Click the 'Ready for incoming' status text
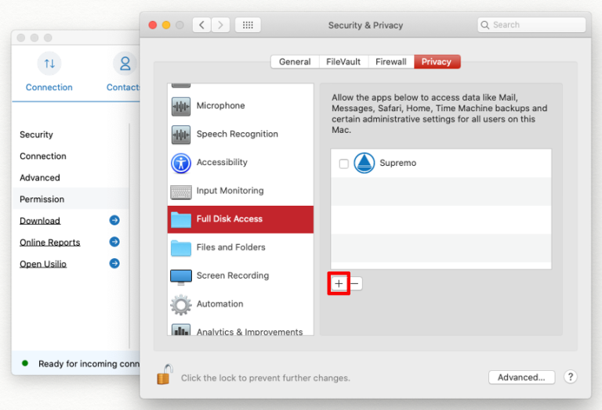The height and width of the screenshot is (410, 602). click(89, 364)
